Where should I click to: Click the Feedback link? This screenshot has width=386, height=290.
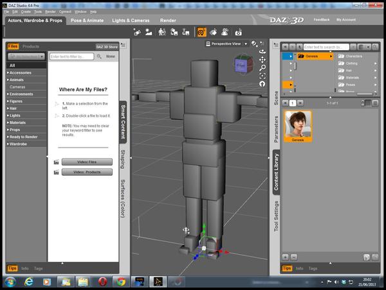(321, 20)
